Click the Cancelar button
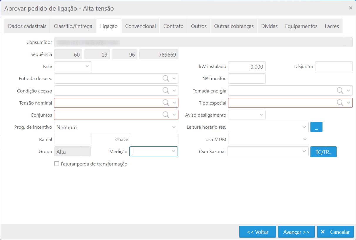 pyautogui.click(x=335, y=232)
